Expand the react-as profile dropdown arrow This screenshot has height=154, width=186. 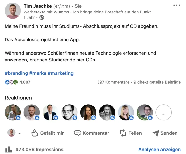click(x=19, y=133)
